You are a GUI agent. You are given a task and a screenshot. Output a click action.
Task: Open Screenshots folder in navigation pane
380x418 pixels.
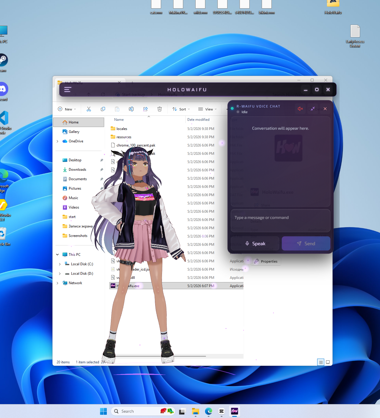point(78,236)
